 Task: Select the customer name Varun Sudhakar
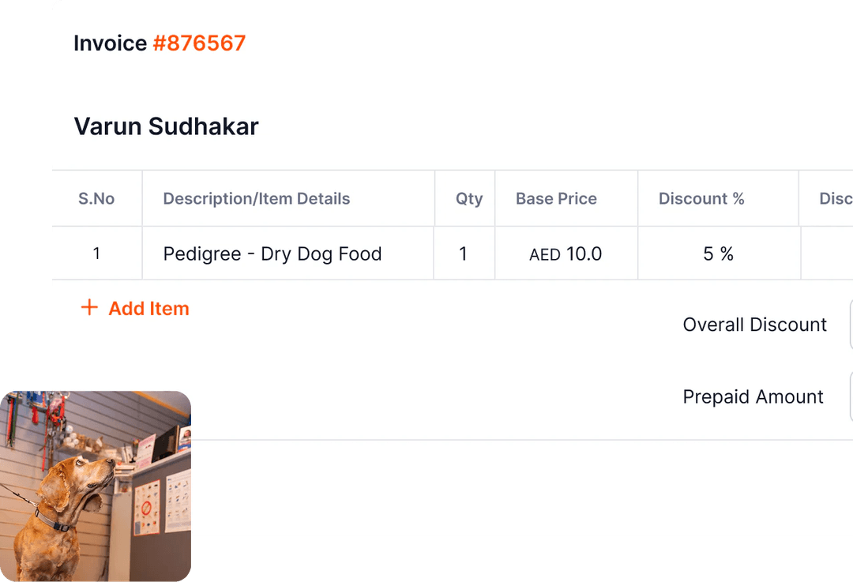click(166, 126)
